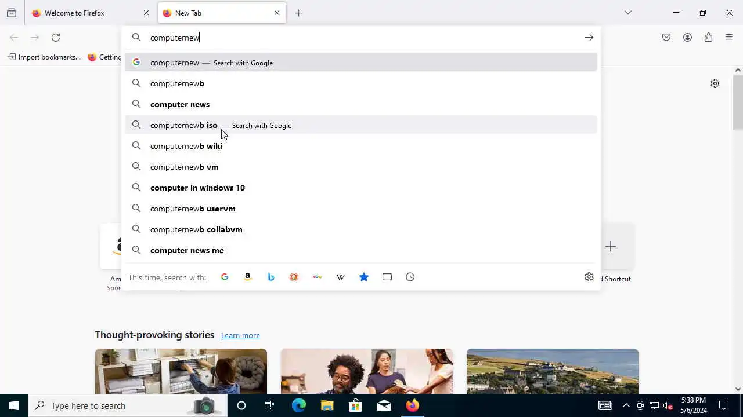The width and height of the screenshot is (743, 417).
Task: Click Firefox icon on taskbar
Action: click(x=413, y=405)
